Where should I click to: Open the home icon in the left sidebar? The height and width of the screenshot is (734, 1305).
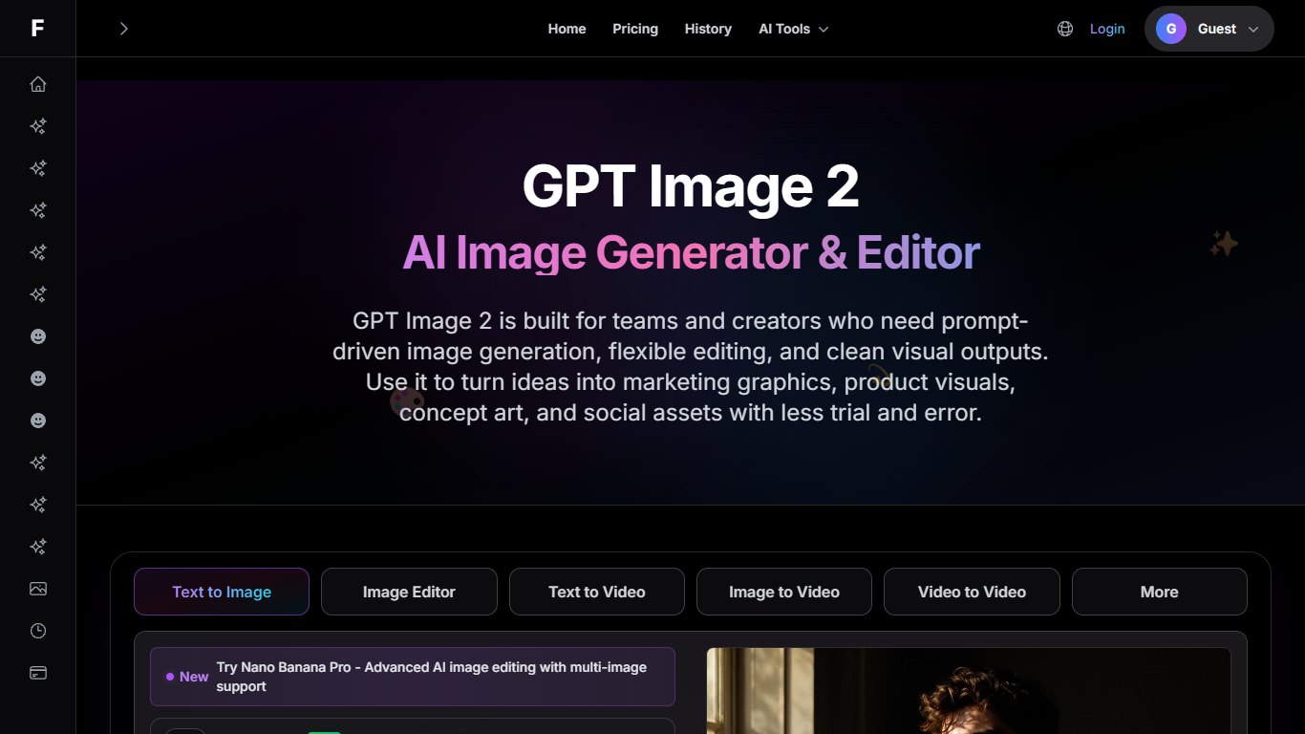[x=37, y=83]
